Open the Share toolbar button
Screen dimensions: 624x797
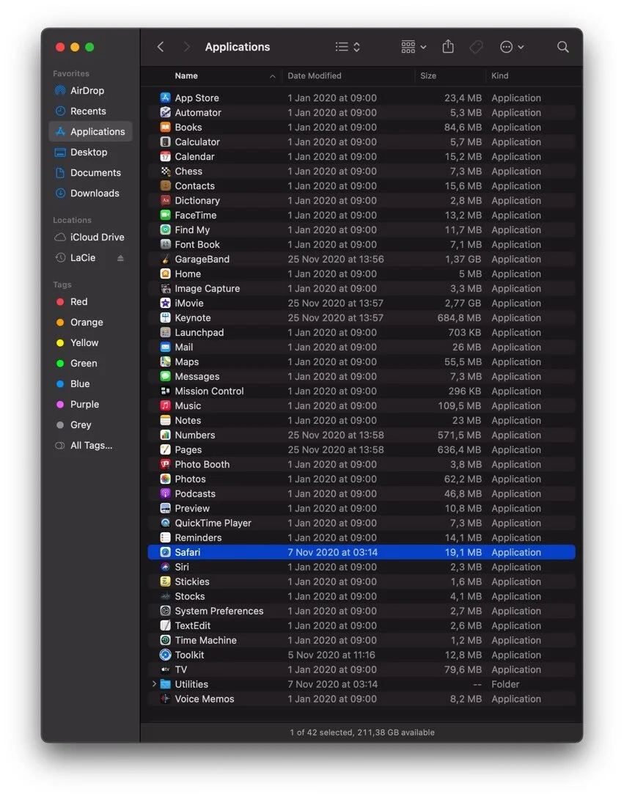(x=448, y=47)
